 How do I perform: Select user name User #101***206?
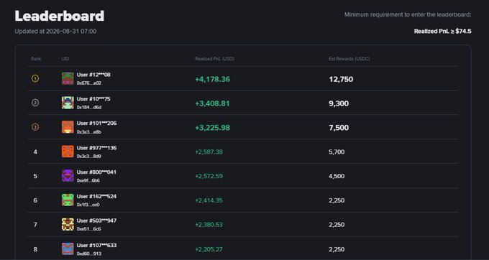click(96, 124)
